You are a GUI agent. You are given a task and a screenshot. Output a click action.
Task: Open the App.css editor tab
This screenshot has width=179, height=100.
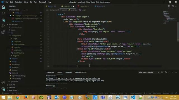(x=100, y=6)
